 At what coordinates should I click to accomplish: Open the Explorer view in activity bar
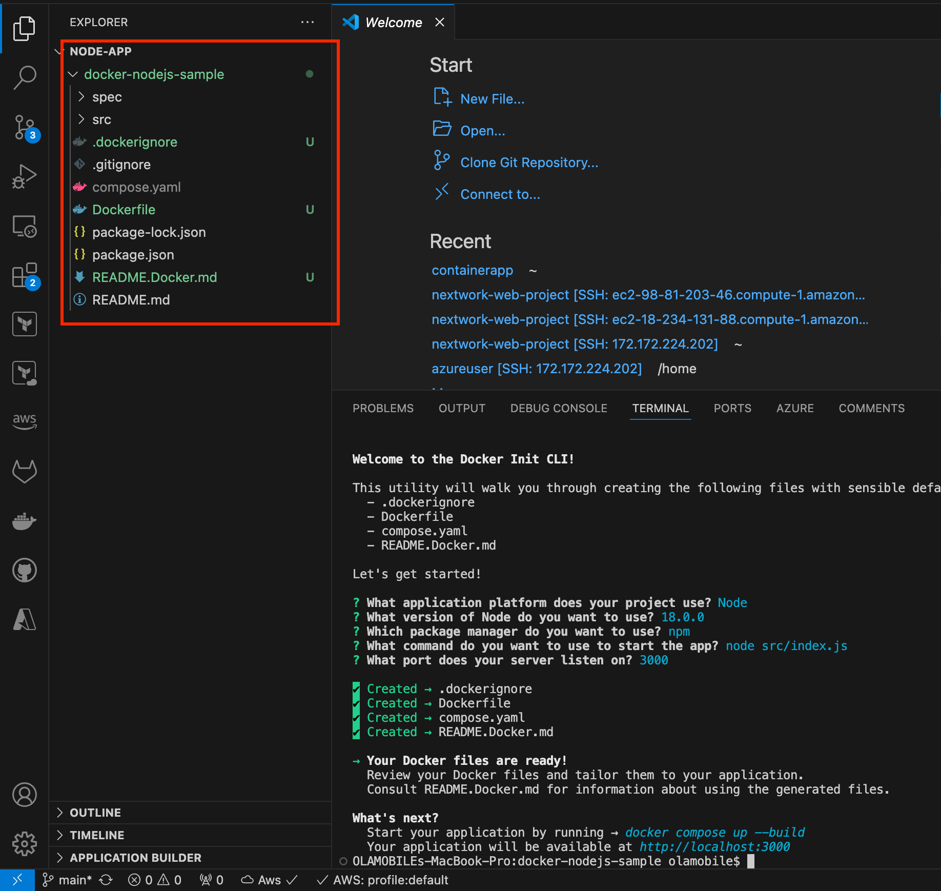pyautogui.click(x=24, y=28)
